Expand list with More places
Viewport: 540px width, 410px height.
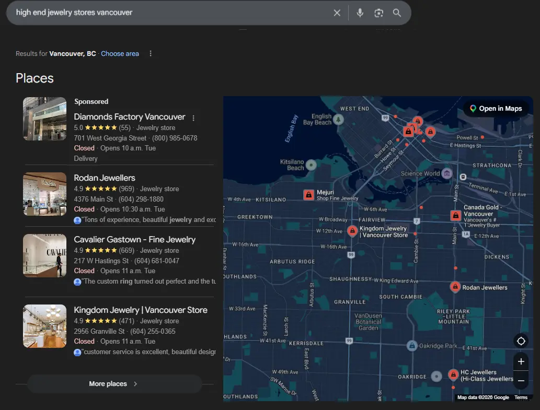[x=114, y=384]
